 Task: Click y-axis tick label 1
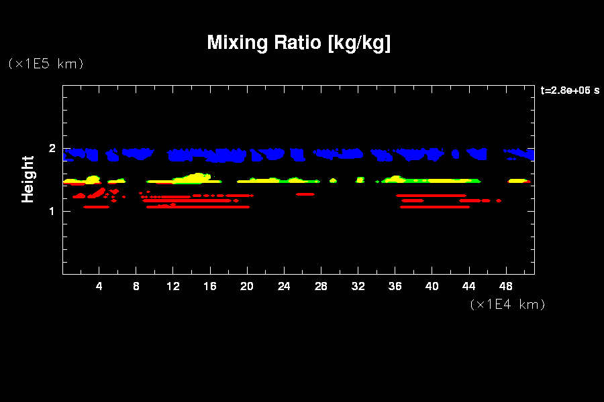click(x=52, y=211)
